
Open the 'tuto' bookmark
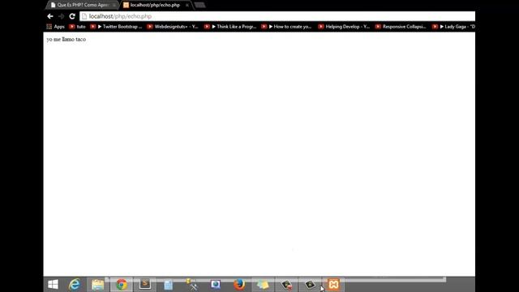[x=77, y=27]
